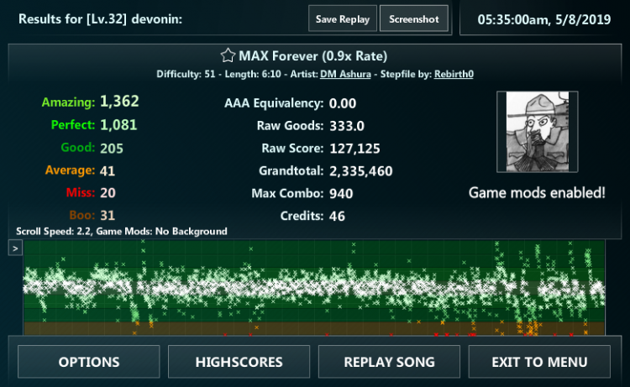Click the player avatar image
The width and height of the screenshot is (630, 387).
point(537,132)
